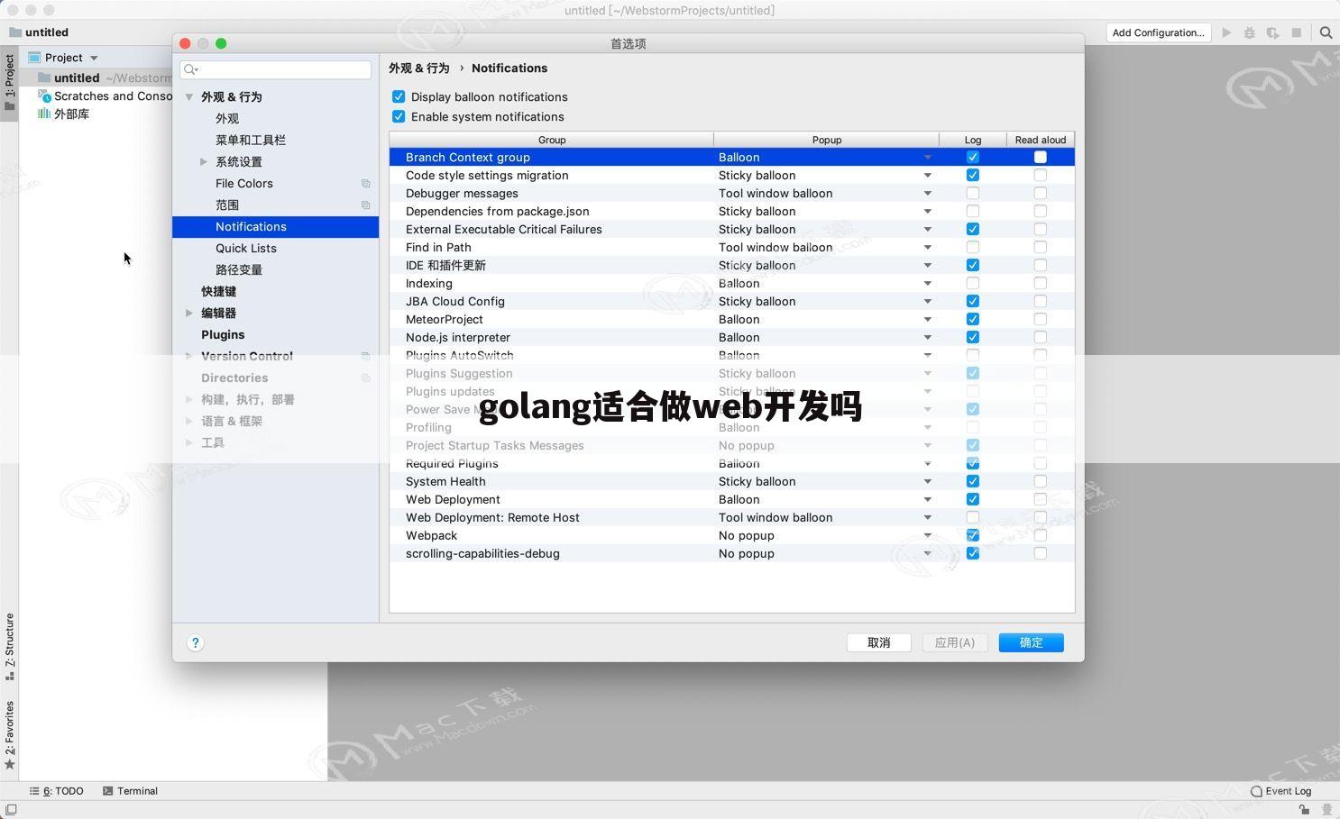Toggle Display balloon notifications checkbox
1340x819 pixels.
click(x=399, y=96)
